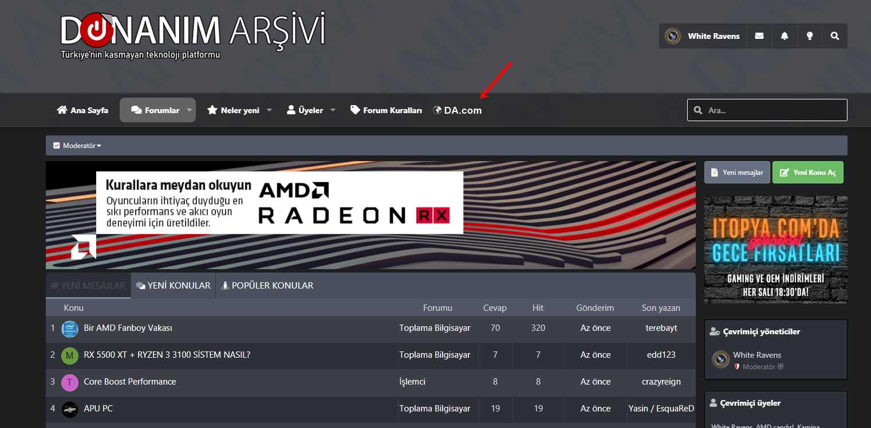Click header avatar next to White Ravens
Viewport: 871px width, 428px height.
click(673, 36)
